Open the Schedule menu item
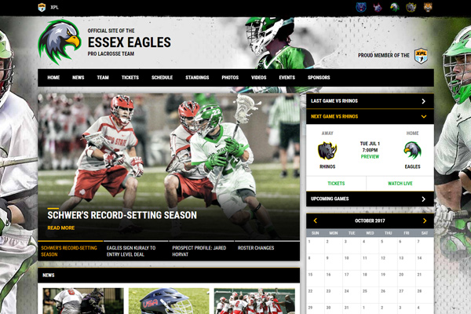471x314 pixels. tap(162, 78)
